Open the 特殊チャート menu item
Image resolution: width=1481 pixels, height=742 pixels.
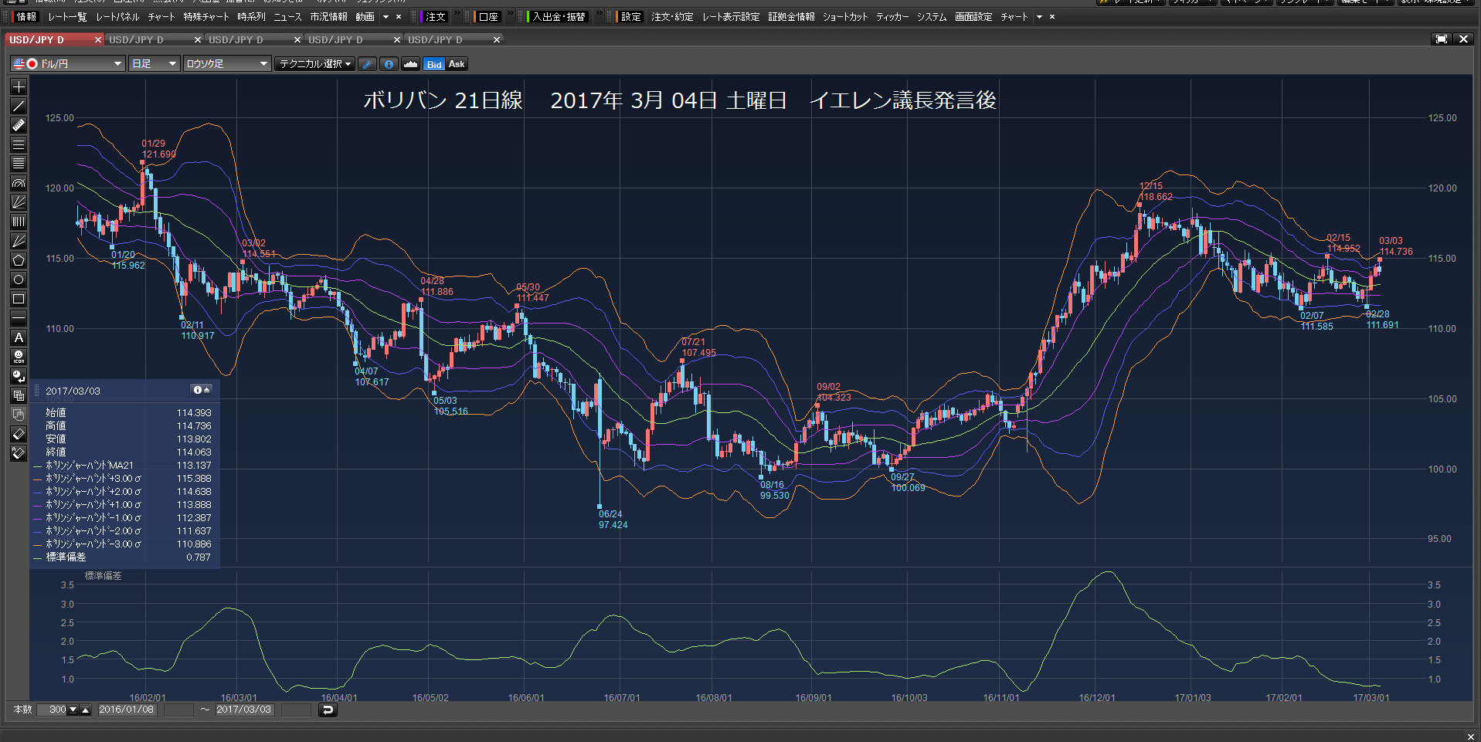point(206,17)
